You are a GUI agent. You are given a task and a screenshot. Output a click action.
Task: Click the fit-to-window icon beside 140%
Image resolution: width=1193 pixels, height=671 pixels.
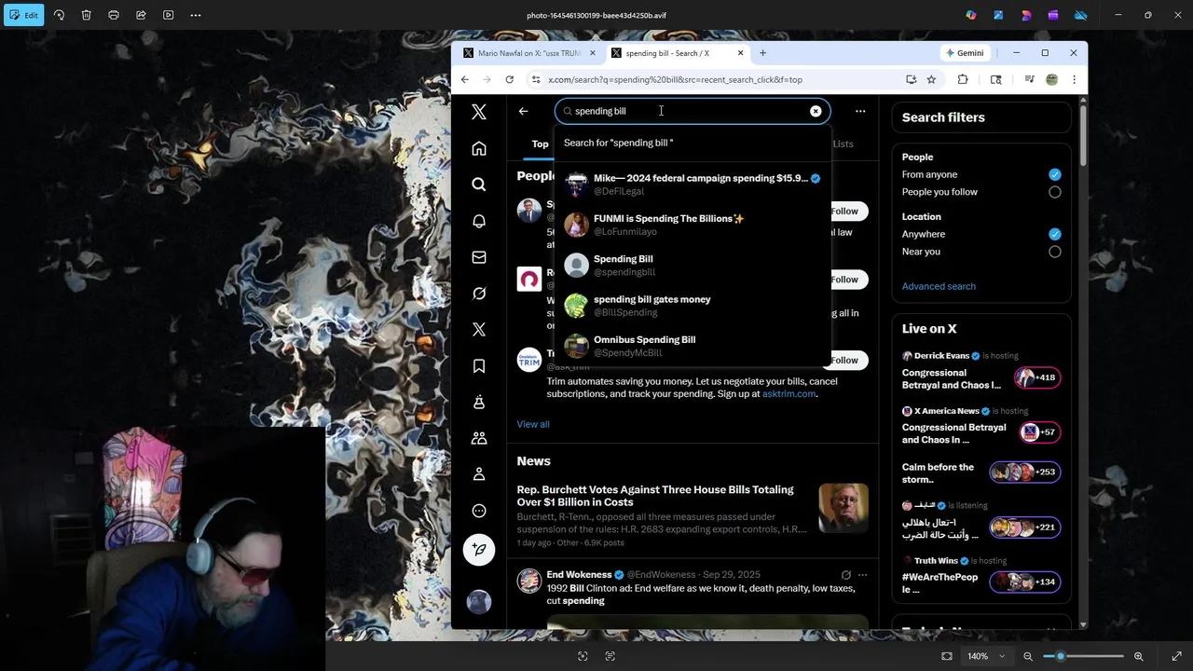tap(947, 656)
